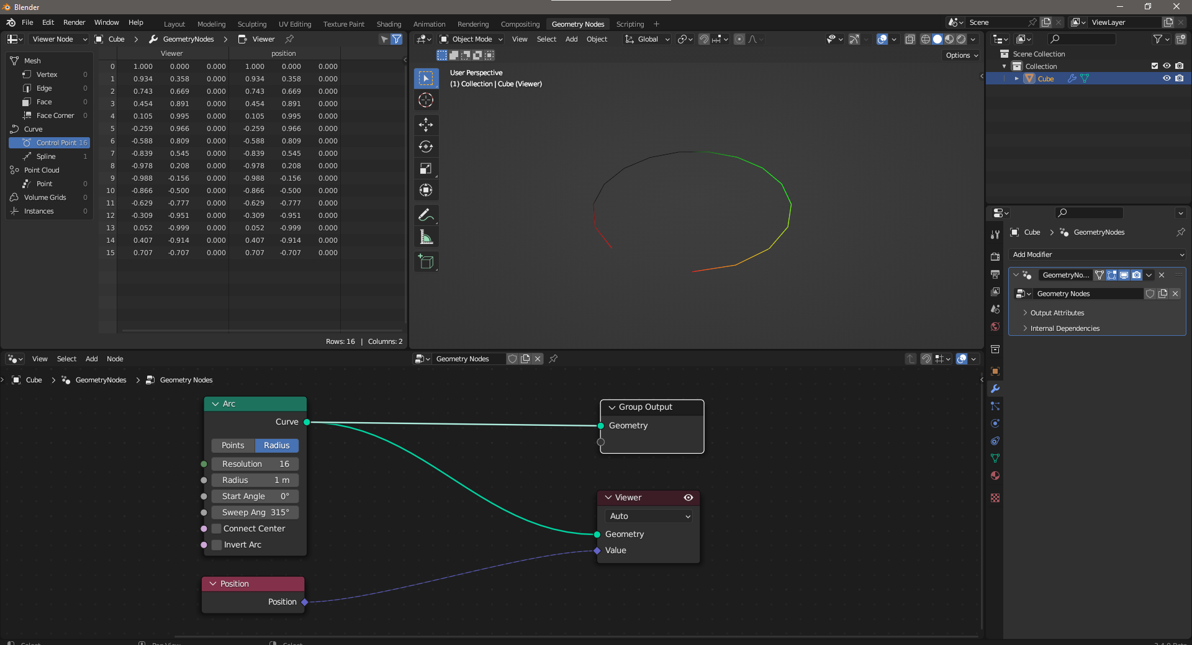Switch to the Shading workspace tab
Image resolution: width=1192 pixels, height=645 pixels.
389,24
